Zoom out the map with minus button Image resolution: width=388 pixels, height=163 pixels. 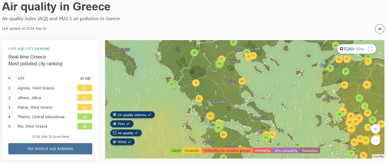(376, 140)
